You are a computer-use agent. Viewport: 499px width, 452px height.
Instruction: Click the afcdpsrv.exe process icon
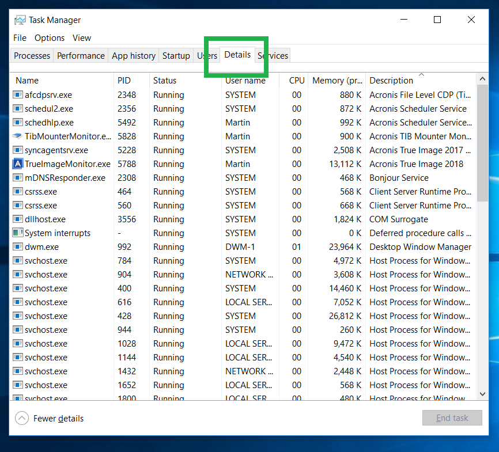(x=17, y=94)
